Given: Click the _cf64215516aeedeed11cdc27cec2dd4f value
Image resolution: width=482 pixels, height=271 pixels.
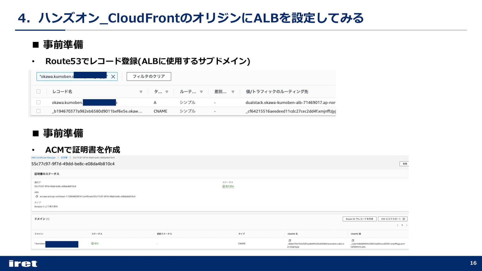Looking at the screenshot, I should (290, 111).
